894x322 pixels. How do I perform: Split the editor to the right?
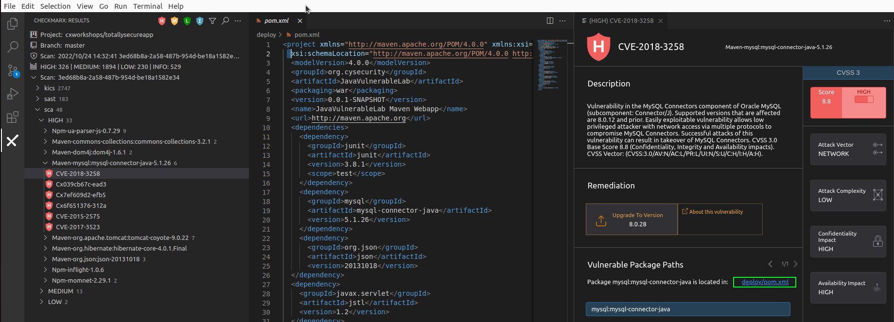pos(550,20)
